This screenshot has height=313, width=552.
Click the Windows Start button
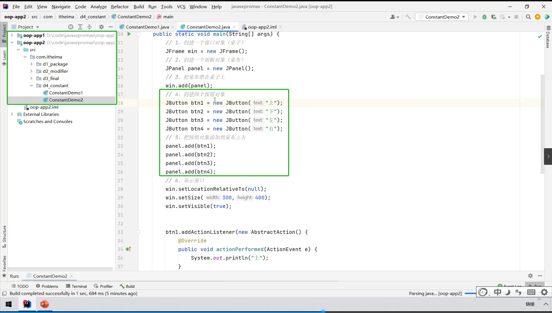coord(9,304)
